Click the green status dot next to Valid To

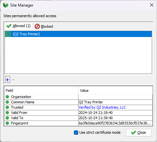(x=7, y=118)
